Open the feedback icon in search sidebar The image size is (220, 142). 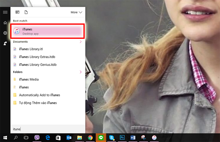[x=5, y=43]
